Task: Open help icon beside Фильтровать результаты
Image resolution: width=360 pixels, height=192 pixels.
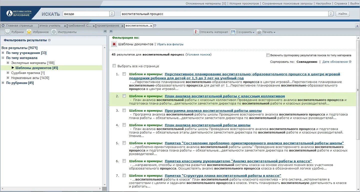Action: 49,40
